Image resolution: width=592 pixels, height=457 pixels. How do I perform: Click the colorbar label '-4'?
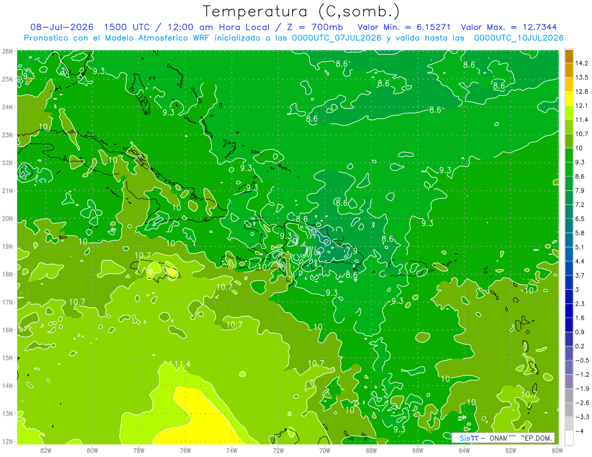click(579, 431)
